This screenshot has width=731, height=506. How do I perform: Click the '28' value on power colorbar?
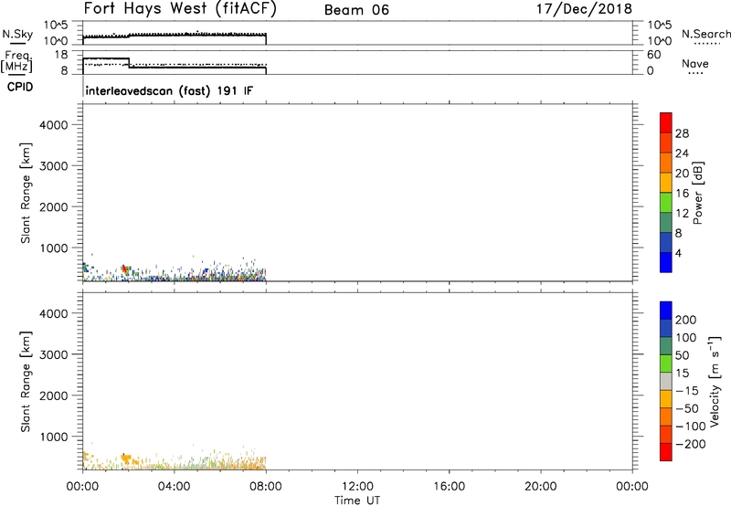[x=682, y=133]
